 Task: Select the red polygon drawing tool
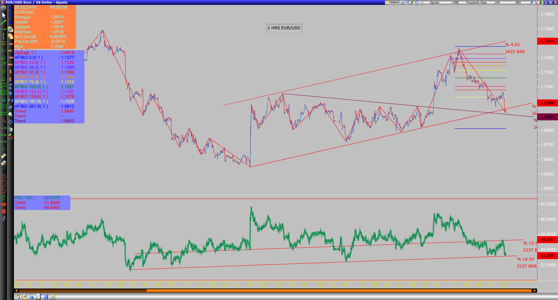3,190
